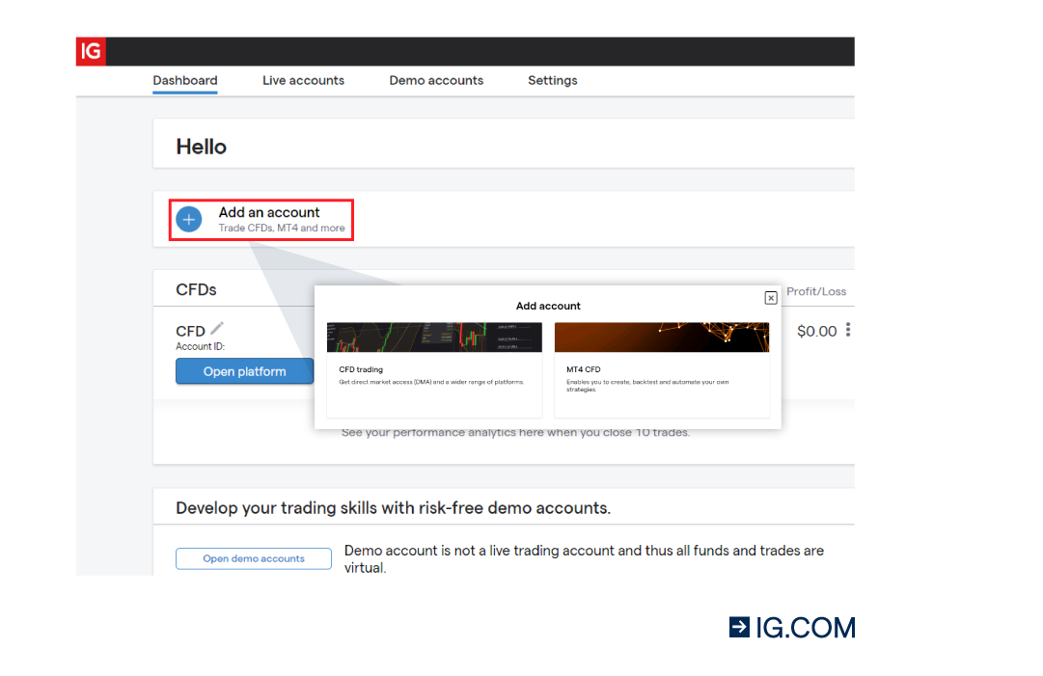This screenshot has height=676, width=1043.
Task: Click the IG logo in the top bar
Action: tap(90, 51)
